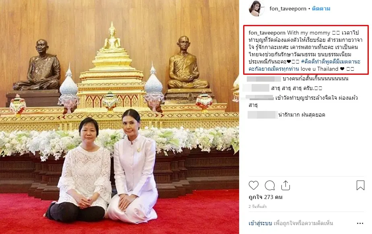The height and width of the screenshot is (234, 372).
Task: Open fon_taveeporn username in caption
Action: [267, 33]
